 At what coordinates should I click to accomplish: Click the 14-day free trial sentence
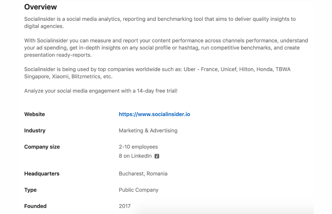[101, 91]
